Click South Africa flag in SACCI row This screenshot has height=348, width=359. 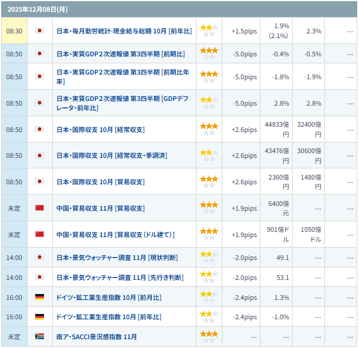pos(39,337)
